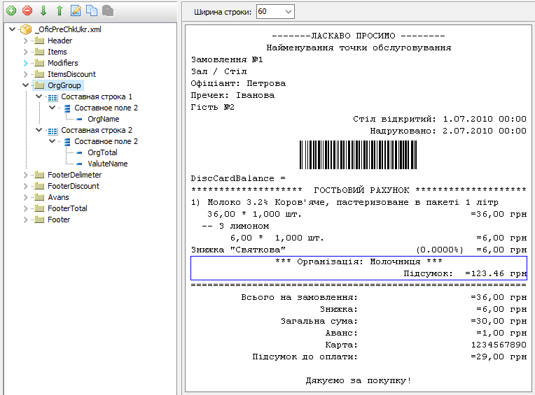535x395 pixels.
Task: Click the ГОСТЬОВИЙ РАХУНОК header line
Action: click(x=359, y=190)
